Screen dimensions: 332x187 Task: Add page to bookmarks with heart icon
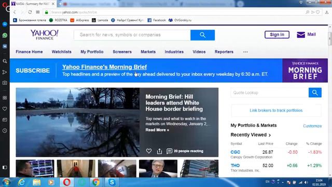[x=318, y=12]
